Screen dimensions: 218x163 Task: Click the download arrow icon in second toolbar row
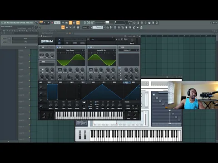click(141, 28)
